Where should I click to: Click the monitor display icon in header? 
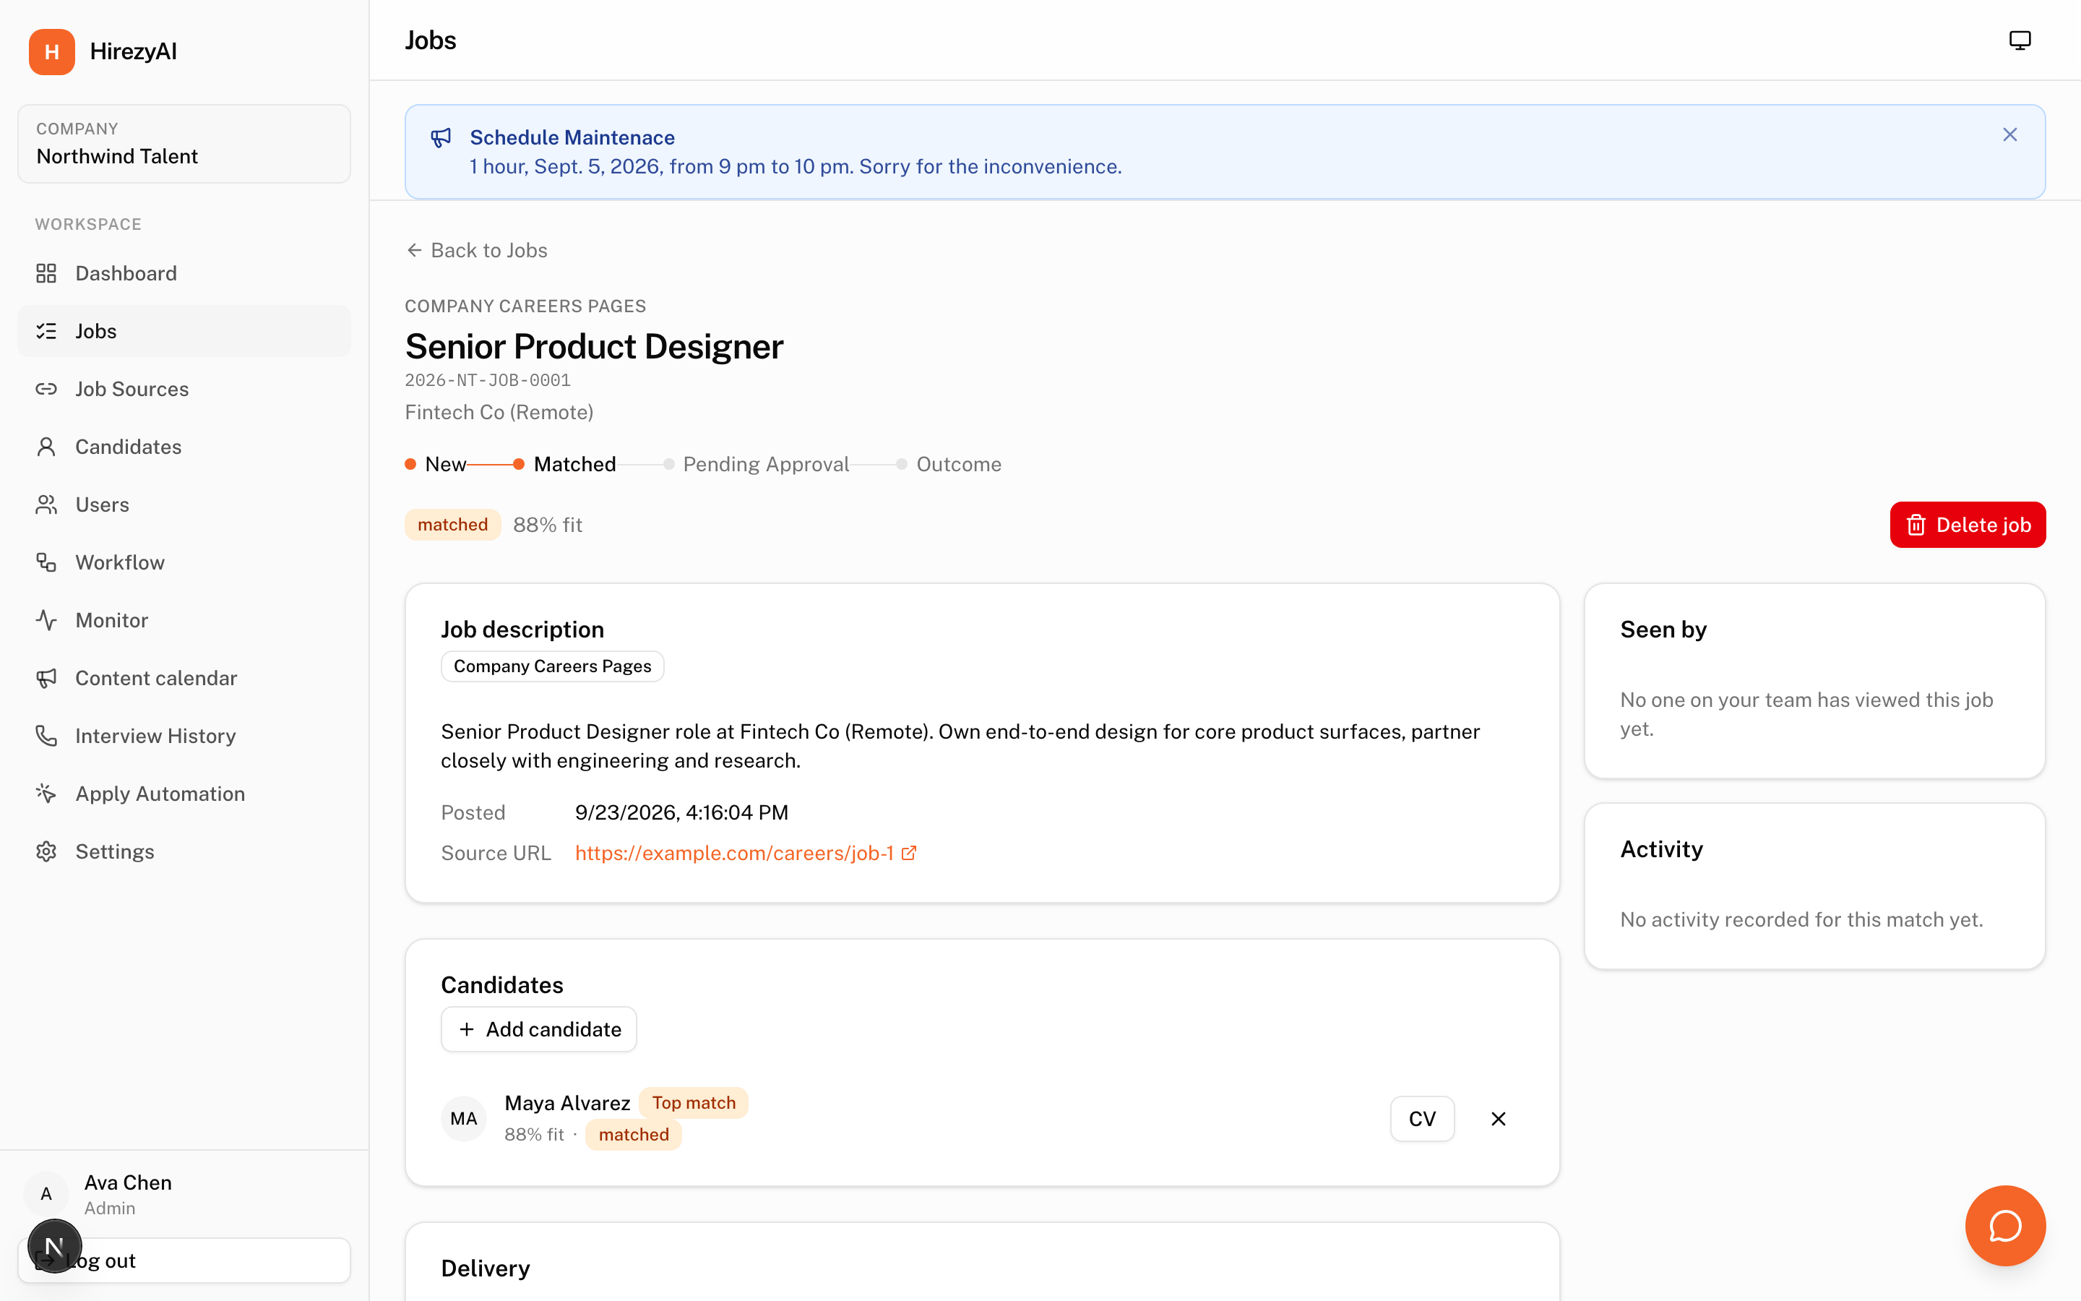coord(2019,40)
